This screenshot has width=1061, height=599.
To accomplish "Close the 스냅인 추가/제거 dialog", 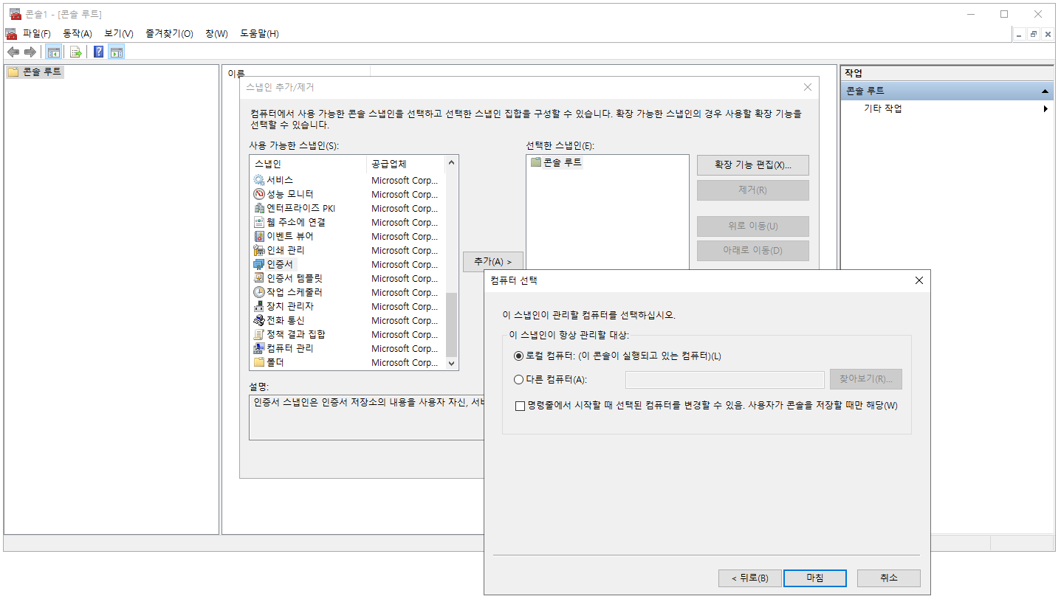I will click(x=808, y=87).
